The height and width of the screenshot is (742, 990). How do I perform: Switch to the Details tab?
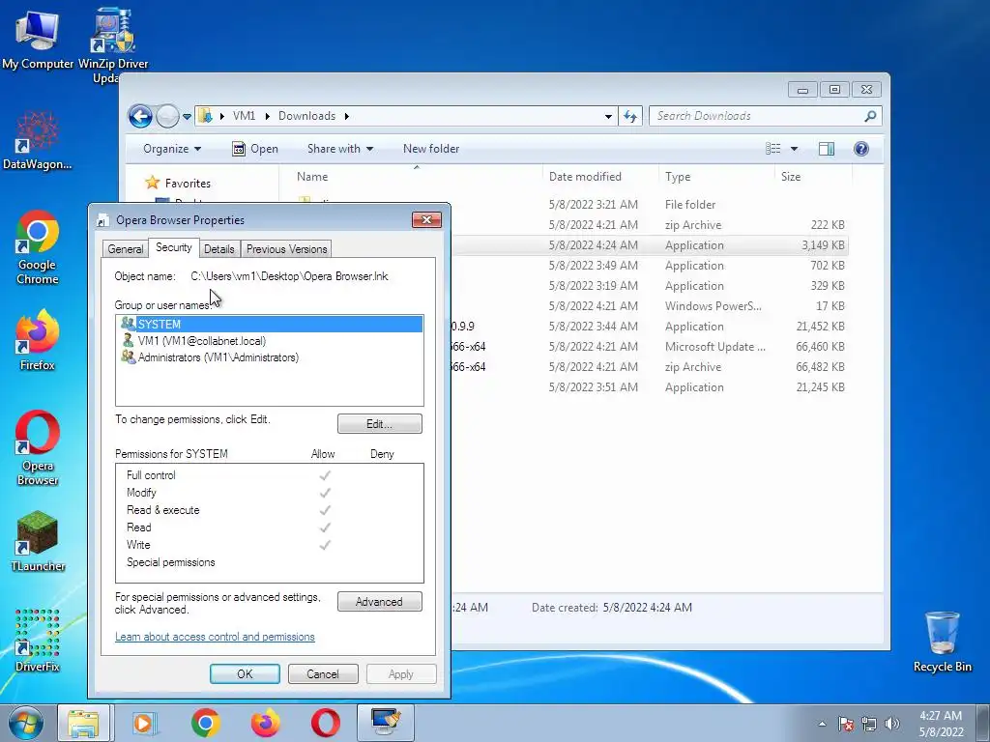pyautogui.click(x=219, y=249)
